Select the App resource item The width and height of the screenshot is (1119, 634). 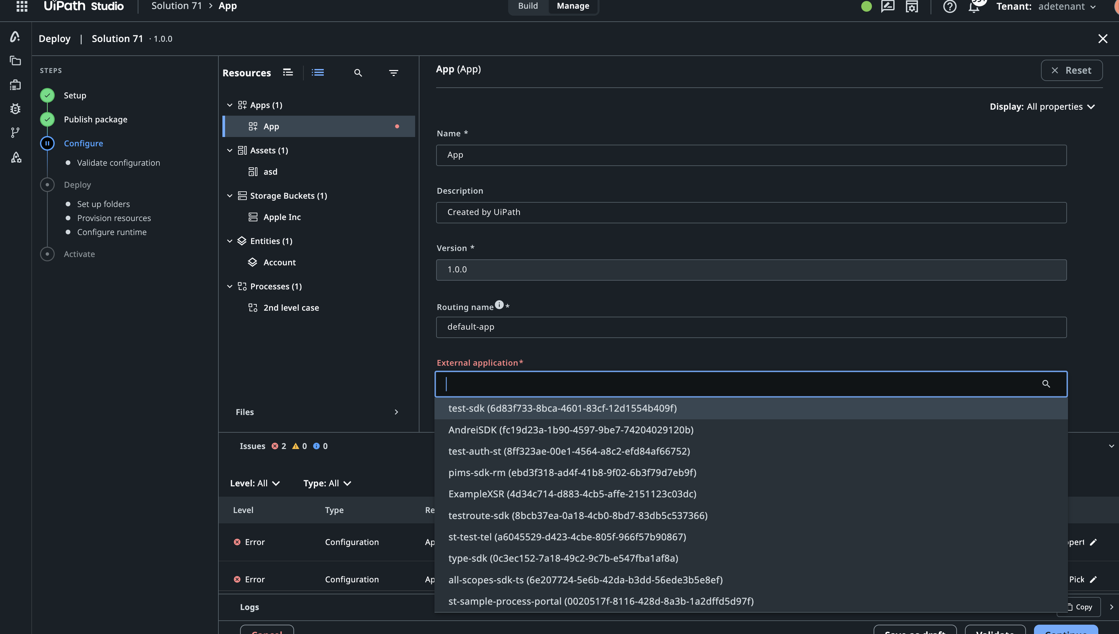(318, 126)
